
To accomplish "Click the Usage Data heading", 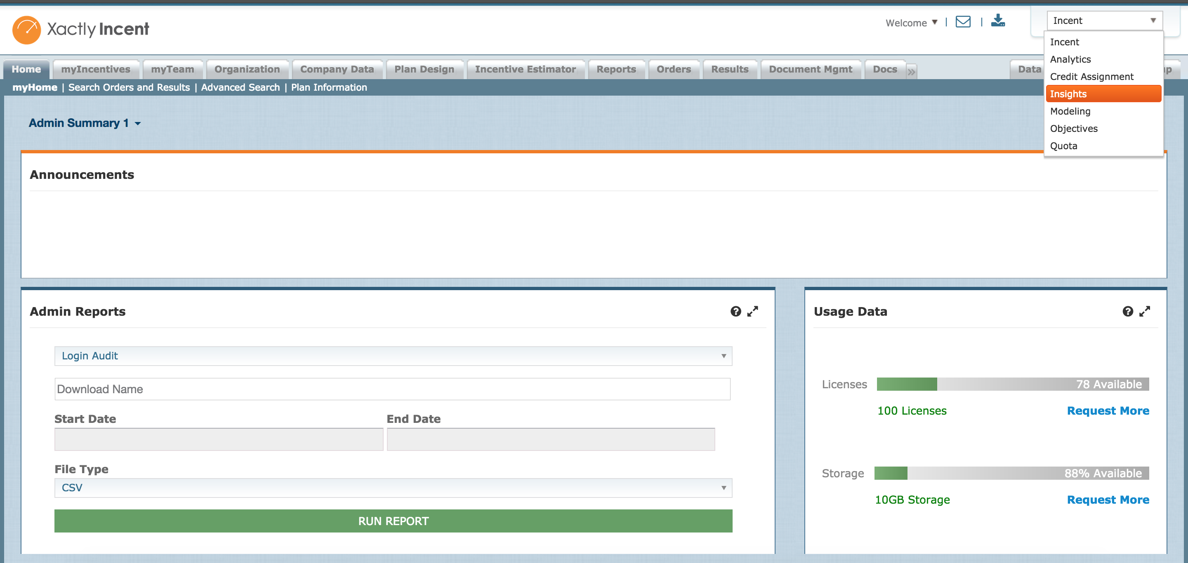I will click(x=851, y=312).
